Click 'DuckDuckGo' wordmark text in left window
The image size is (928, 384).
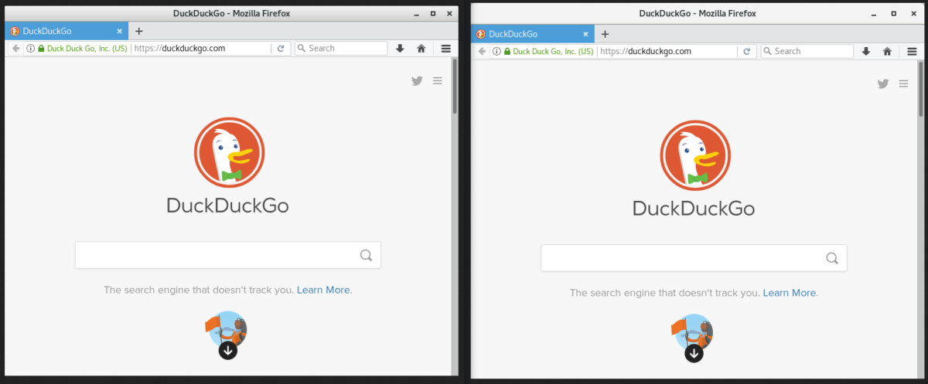pos(228,206)
